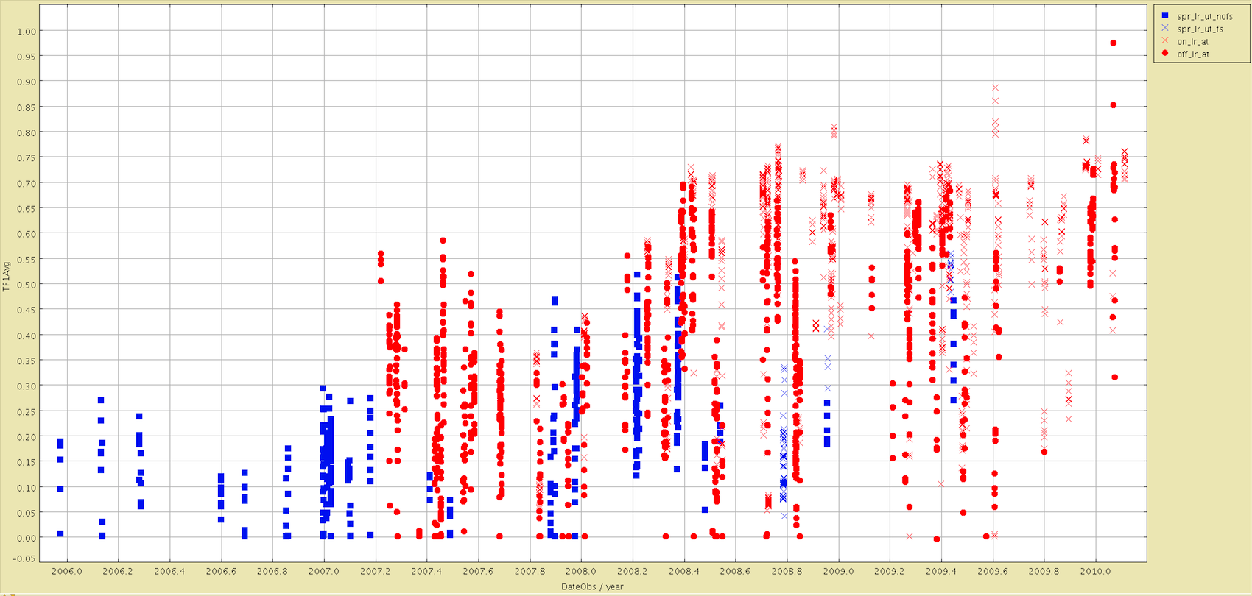
Task: Click the 2006.0 x-axis tick label
Action: coord(66,571)
